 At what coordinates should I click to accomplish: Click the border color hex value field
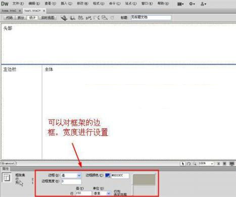pyautogui.click(x=120, y=175)
